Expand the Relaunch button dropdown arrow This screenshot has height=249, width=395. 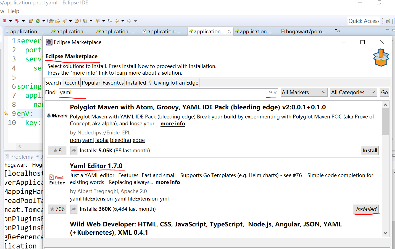tap(23, 21)
